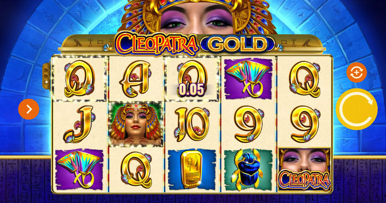This screenshot has height=203, width=386.
Task: Click the golden cartouche tablet symbol
Action: coord(192,170)
